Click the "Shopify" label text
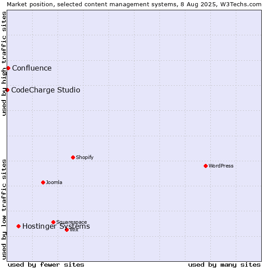The image size is (268, 268). pos(84,157)
